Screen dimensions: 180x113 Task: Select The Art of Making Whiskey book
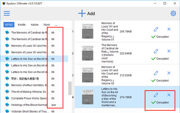coord(34,92)
